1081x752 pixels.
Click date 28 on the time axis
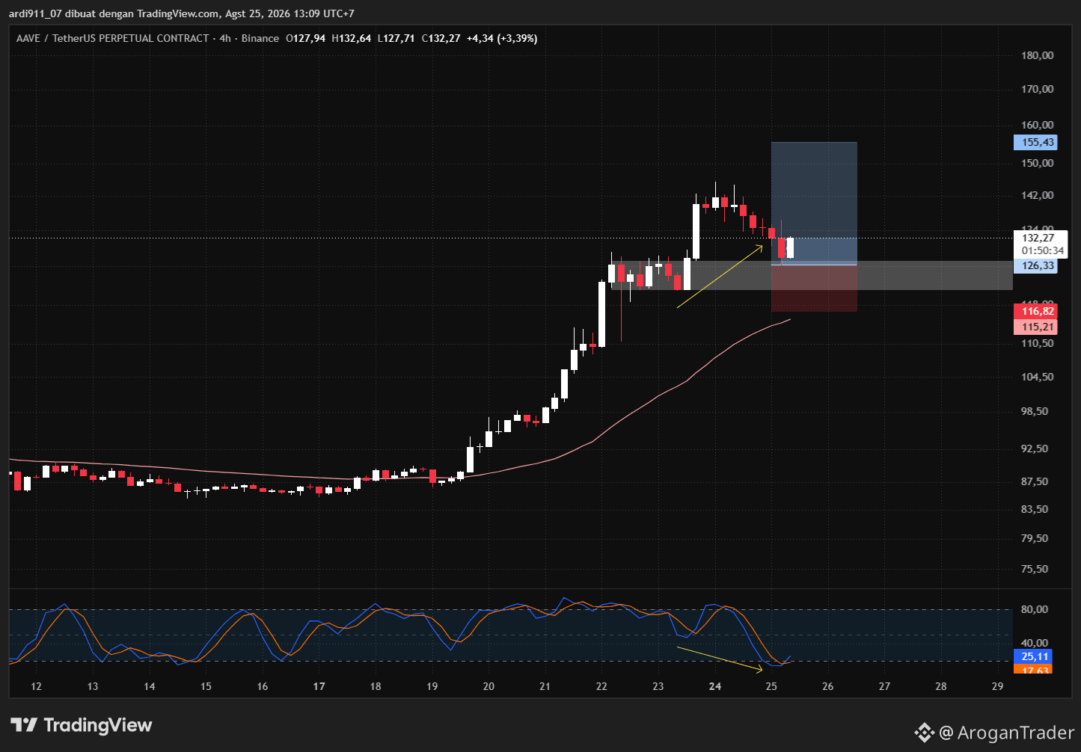(940, 686)
